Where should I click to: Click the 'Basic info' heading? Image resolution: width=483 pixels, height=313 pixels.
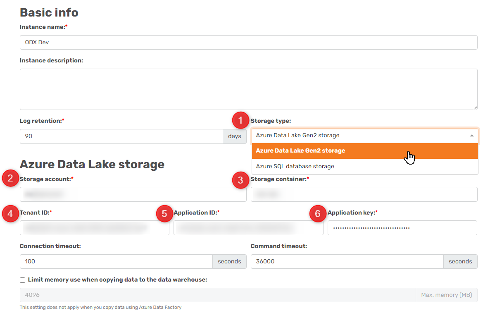[x=49, y=13]
